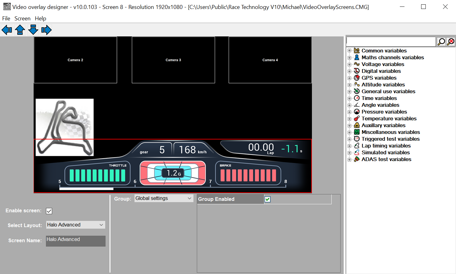Select the Temperature variables thermometer icon

357,118
